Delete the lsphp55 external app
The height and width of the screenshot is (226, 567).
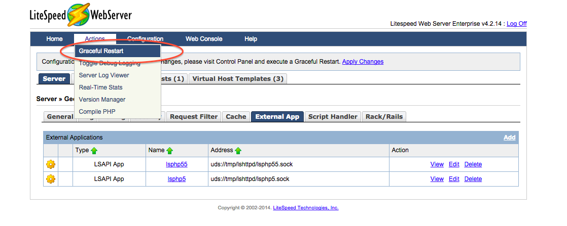[x=473, y=164]
